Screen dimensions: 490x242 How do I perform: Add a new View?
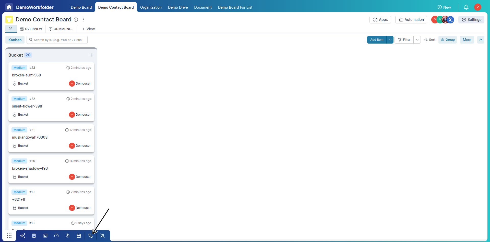[88, 29]
